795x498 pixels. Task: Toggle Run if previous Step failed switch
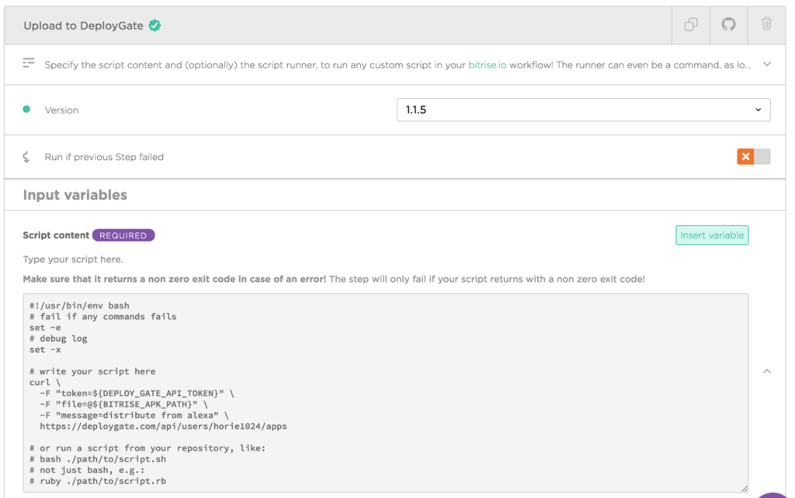[753, 157]
